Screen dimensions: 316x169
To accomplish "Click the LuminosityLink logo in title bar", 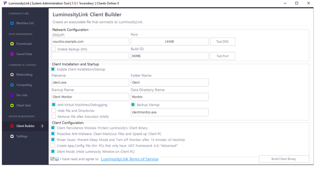I will [5, 3].
